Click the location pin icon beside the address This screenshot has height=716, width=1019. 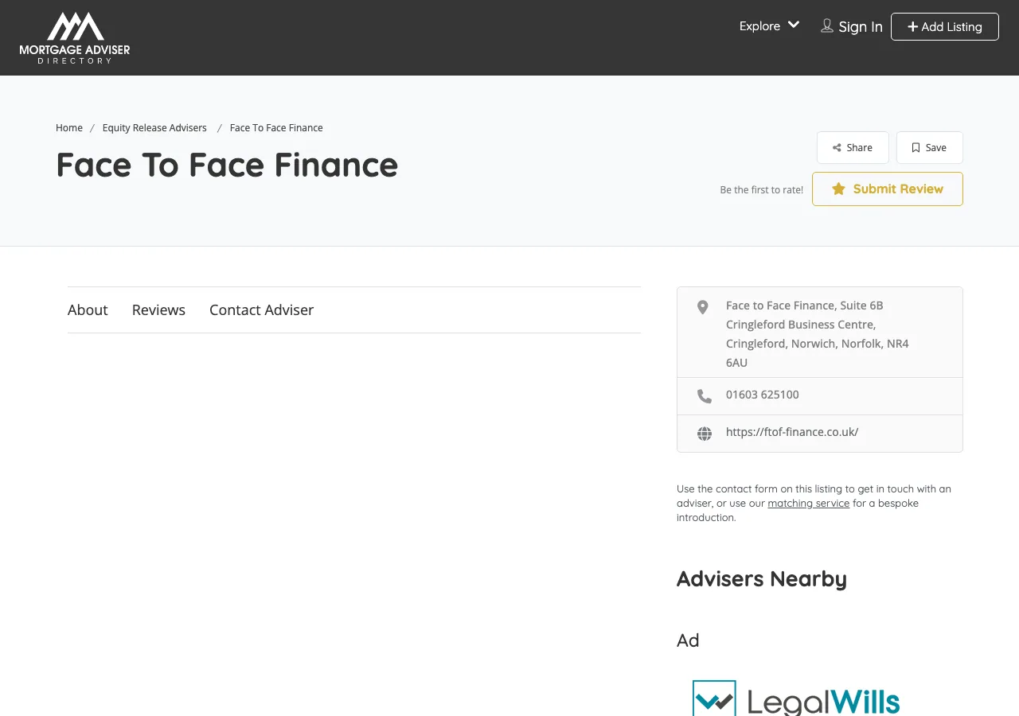click(702, 307)
